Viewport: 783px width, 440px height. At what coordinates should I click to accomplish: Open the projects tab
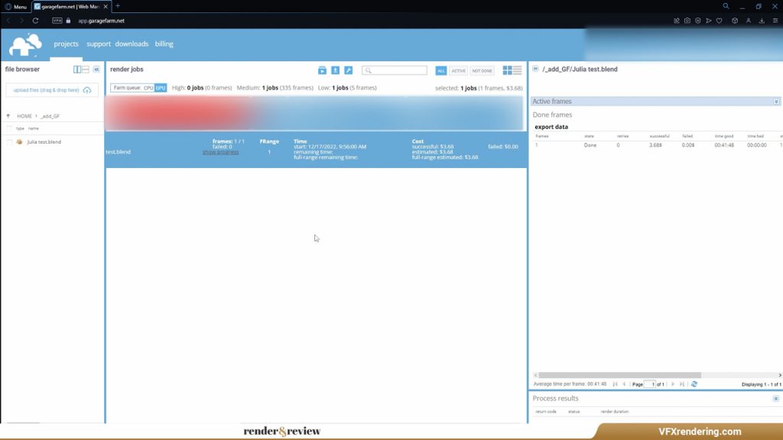tap(66, 44)
